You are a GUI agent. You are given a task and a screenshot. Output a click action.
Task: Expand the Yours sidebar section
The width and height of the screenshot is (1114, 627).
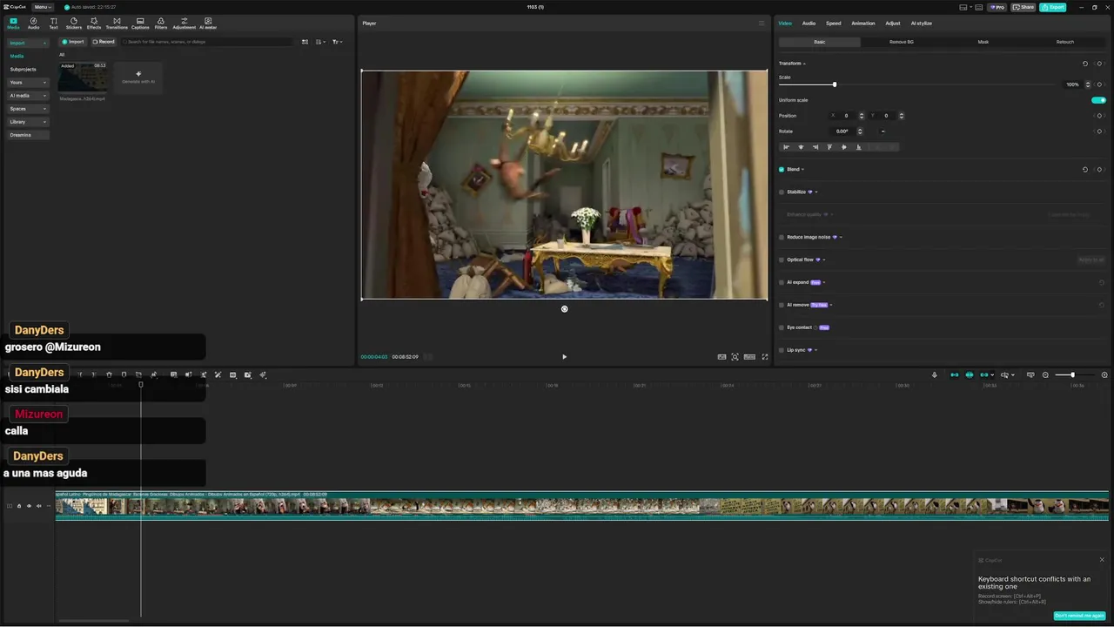[28, 83]
